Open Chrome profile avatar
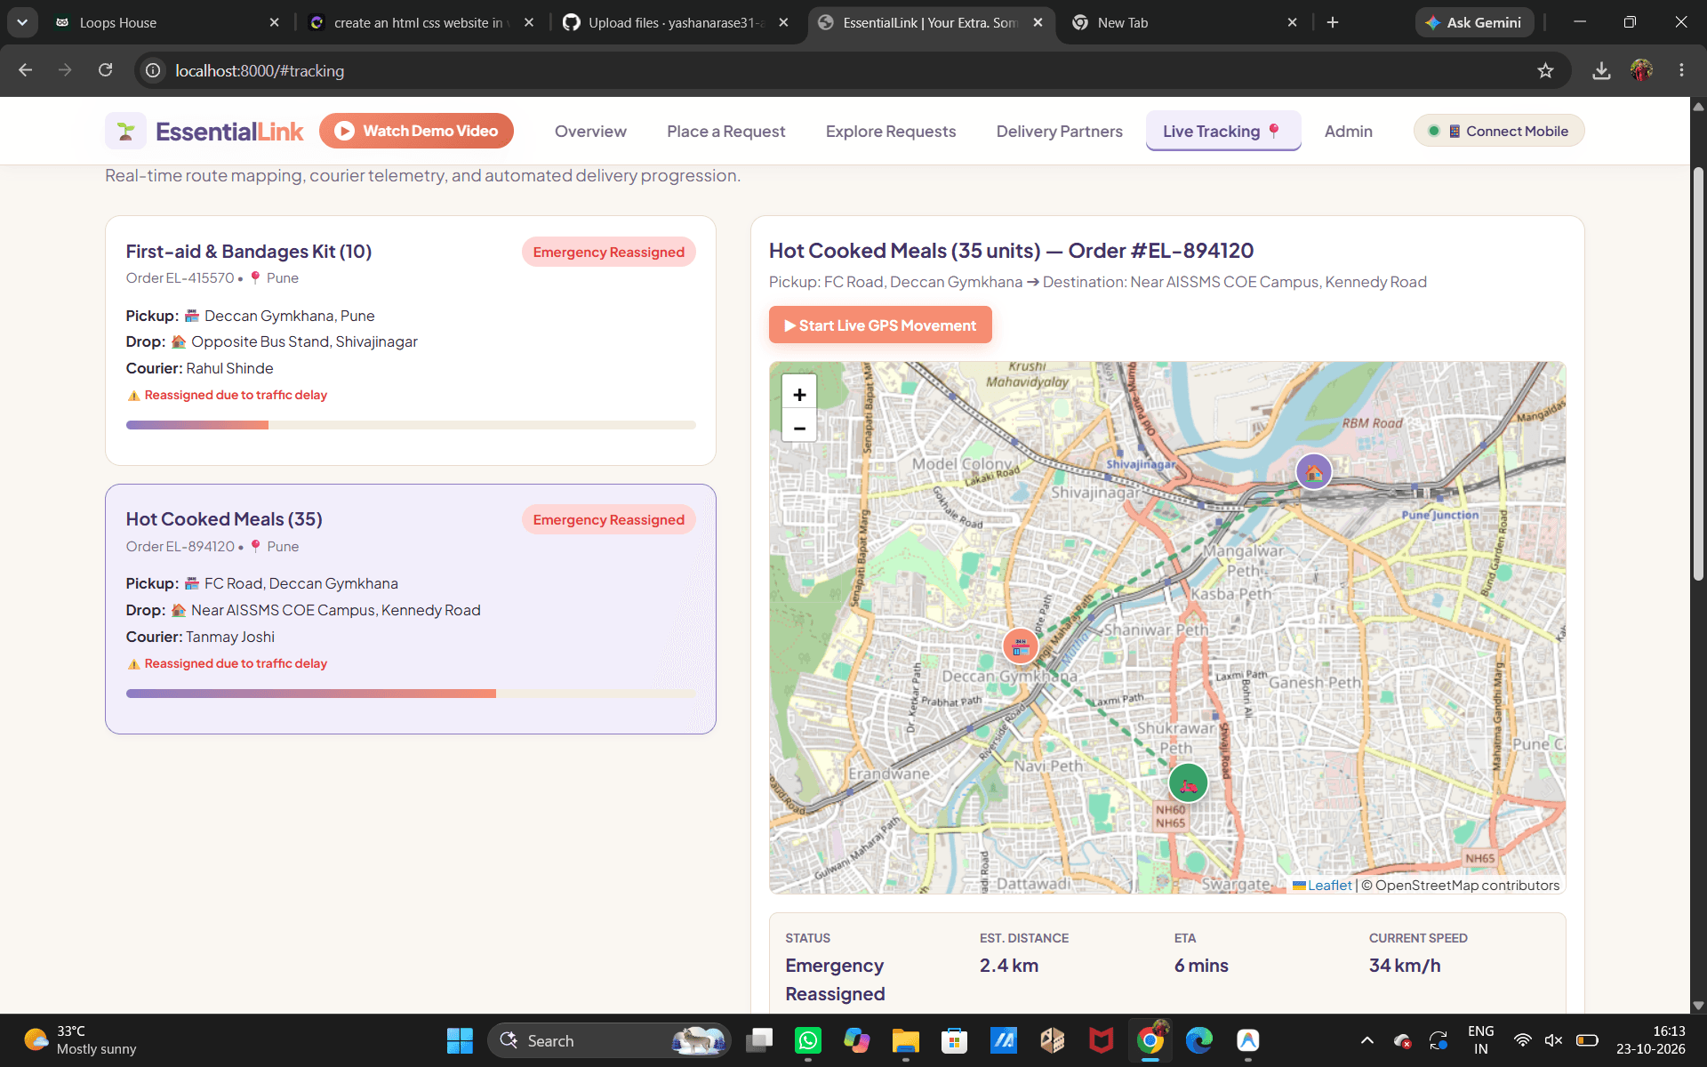 click(1641, 70)
